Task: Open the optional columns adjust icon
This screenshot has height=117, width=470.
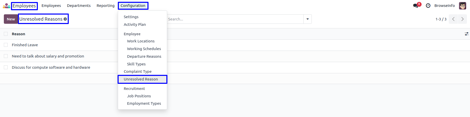Action: coord(466,34)
